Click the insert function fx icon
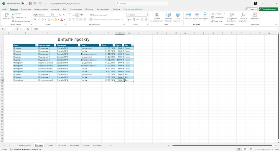This screenshot has width=280, height=151. [x=28, y=29]
